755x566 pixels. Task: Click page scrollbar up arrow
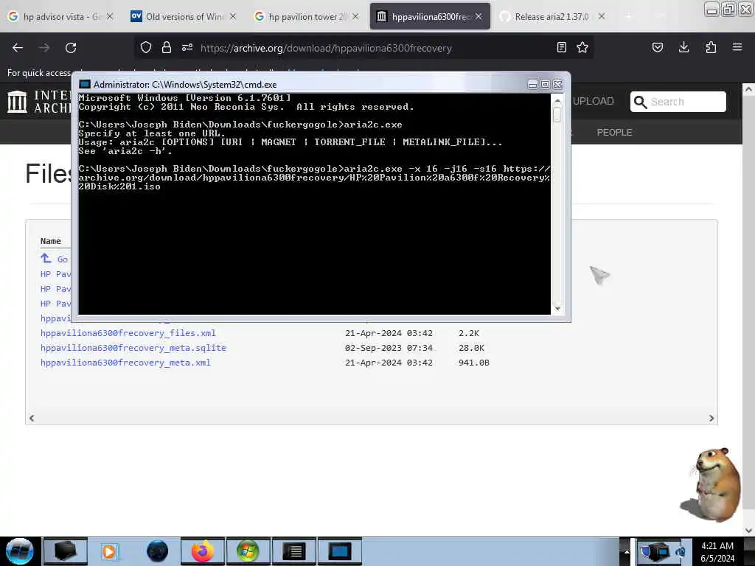748,89
